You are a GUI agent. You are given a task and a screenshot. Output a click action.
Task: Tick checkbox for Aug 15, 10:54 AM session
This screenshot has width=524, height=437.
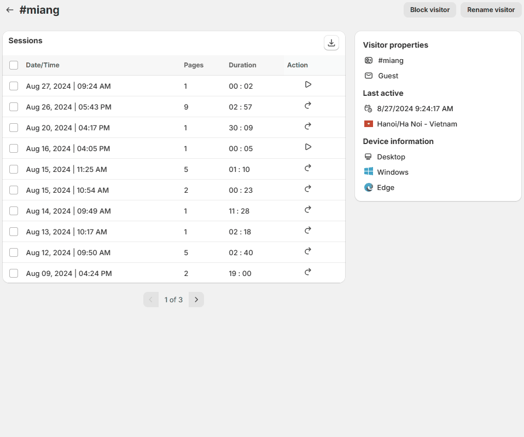click(14, 190)
